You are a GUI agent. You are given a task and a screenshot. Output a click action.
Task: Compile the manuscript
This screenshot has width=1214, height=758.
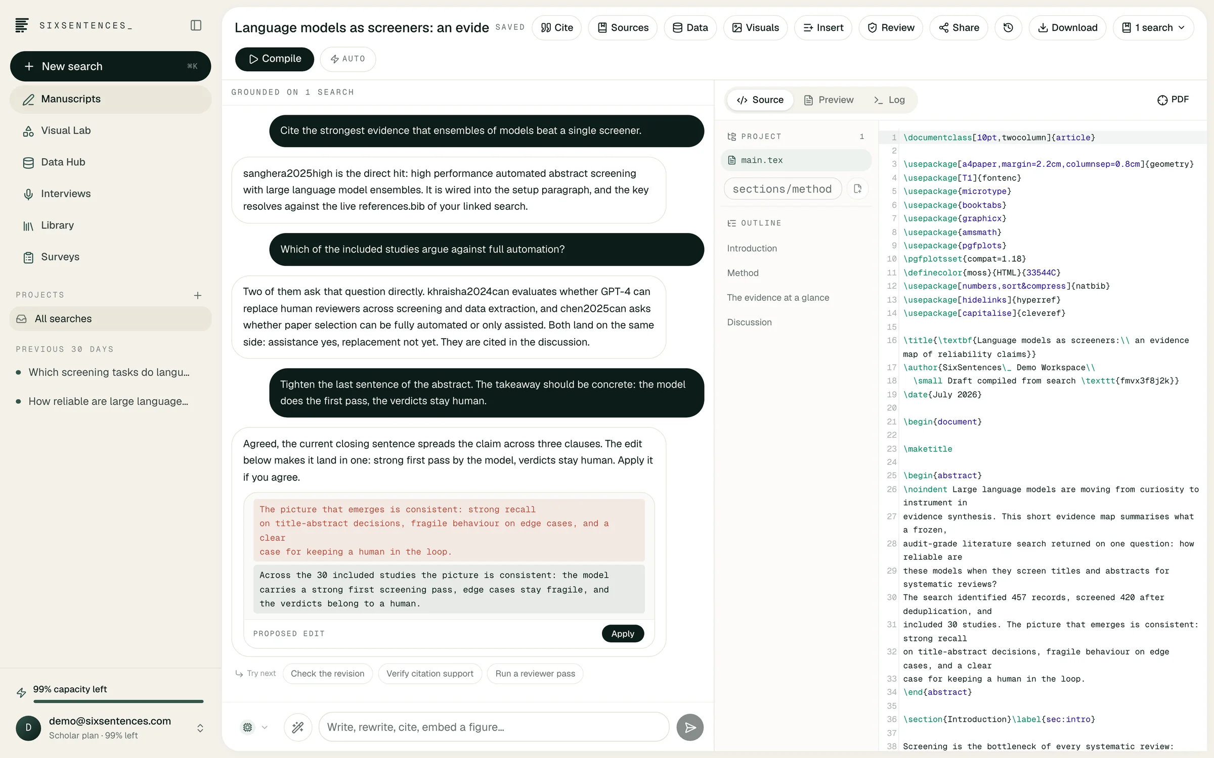coord(274,59)
